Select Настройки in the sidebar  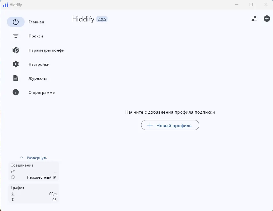coord(39,64)
